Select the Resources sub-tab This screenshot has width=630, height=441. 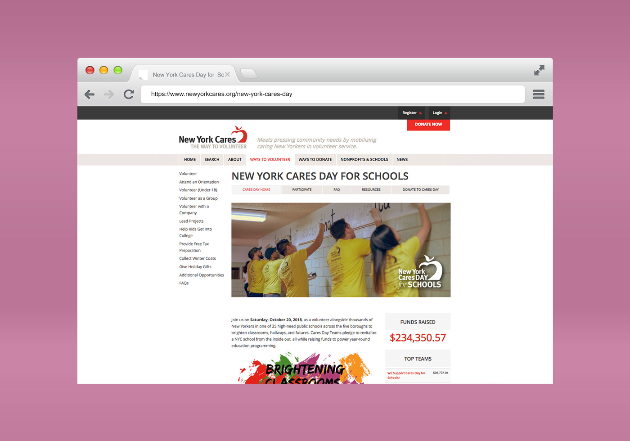point(371,190)
